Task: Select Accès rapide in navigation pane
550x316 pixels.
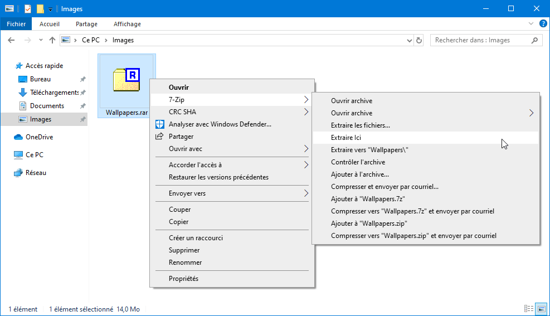Action: (x=44, y=66)
